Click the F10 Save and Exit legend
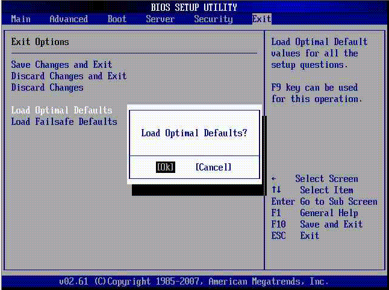389x290 pixels. click(317, 225)
